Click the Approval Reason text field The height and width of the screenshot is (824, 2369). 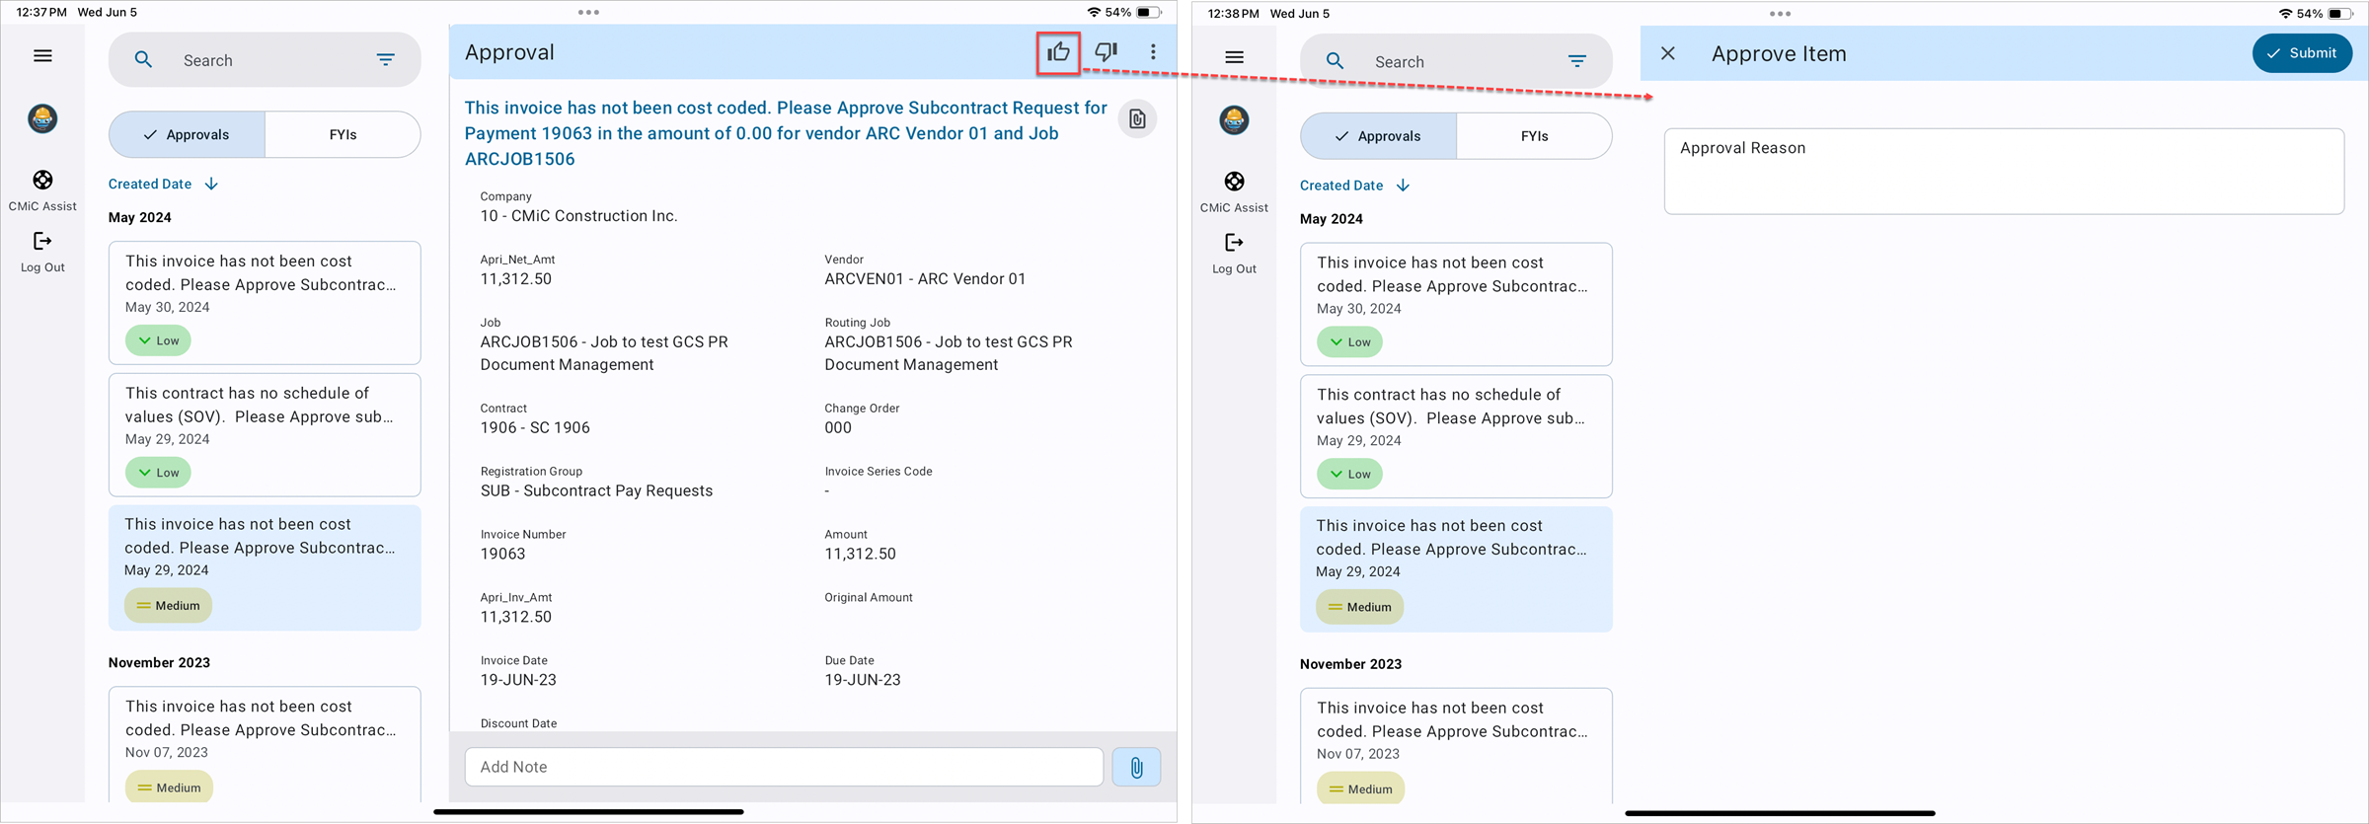coord(2004,172)
